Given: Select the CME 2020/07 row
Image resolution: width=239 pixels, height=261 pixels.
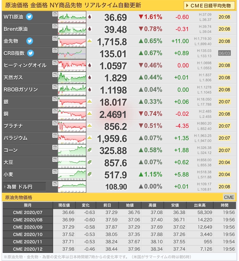Looking at the screenshot, I should [x=119, y=212].
